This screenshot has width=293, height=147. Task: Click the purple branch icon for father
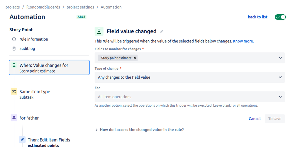pos(14,117)
